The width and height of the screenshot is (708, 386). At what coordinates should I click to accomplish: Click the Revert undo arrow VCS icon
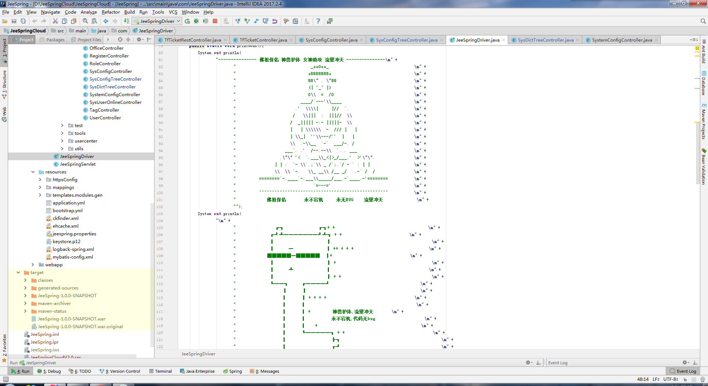275,21
